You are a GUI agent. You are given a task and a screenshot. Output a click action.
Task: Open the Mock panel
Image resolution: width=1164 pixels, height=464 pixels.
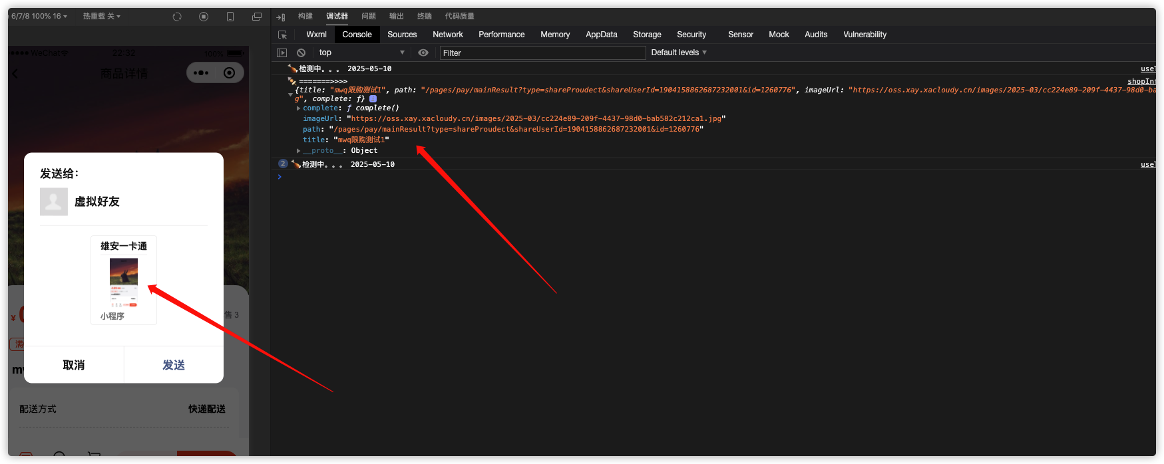(779, 35)
